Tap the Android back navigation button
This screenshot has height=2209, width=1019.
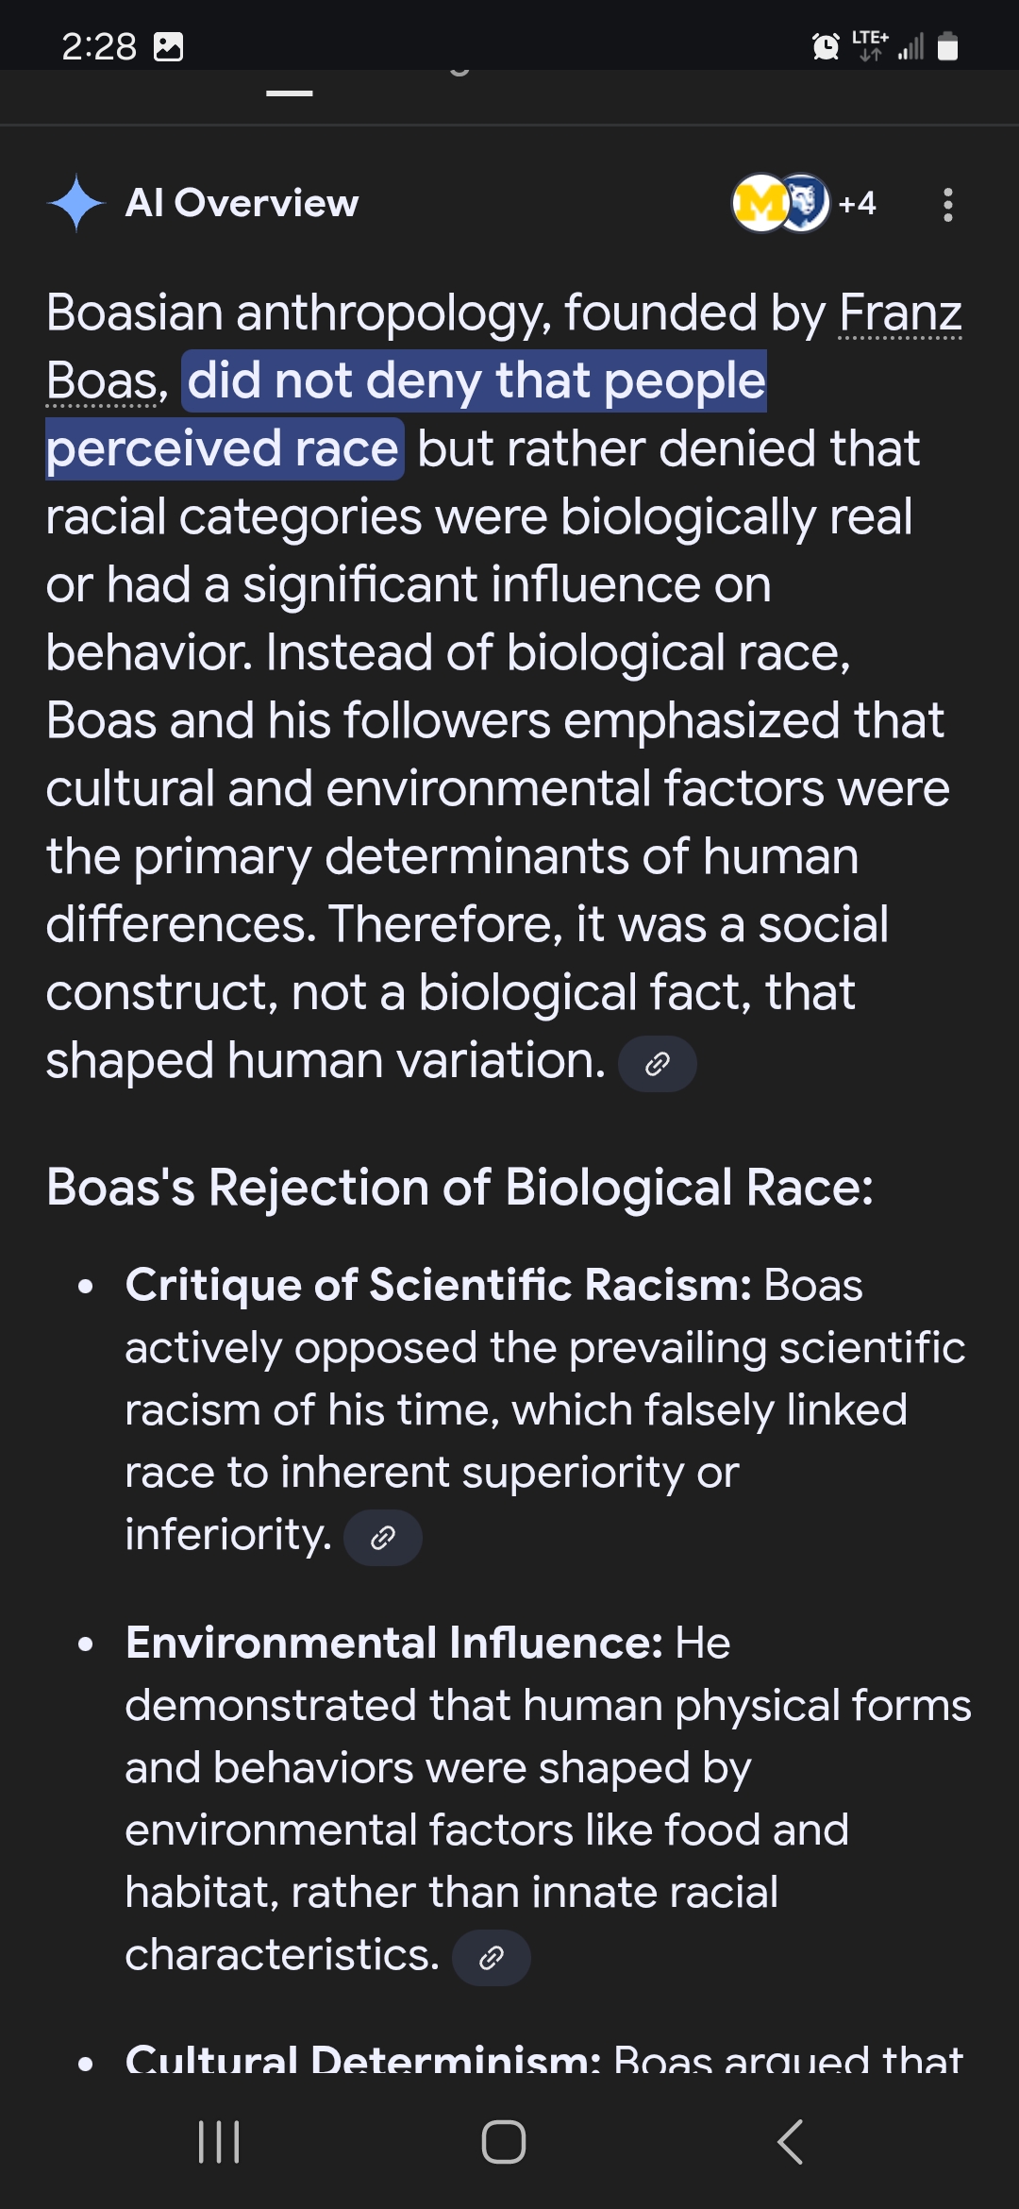click(791, 2141)
